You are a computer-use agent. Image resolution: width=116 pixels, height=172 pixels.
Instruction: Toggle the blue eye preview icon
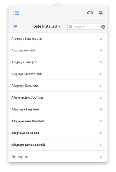pos(15,26)
